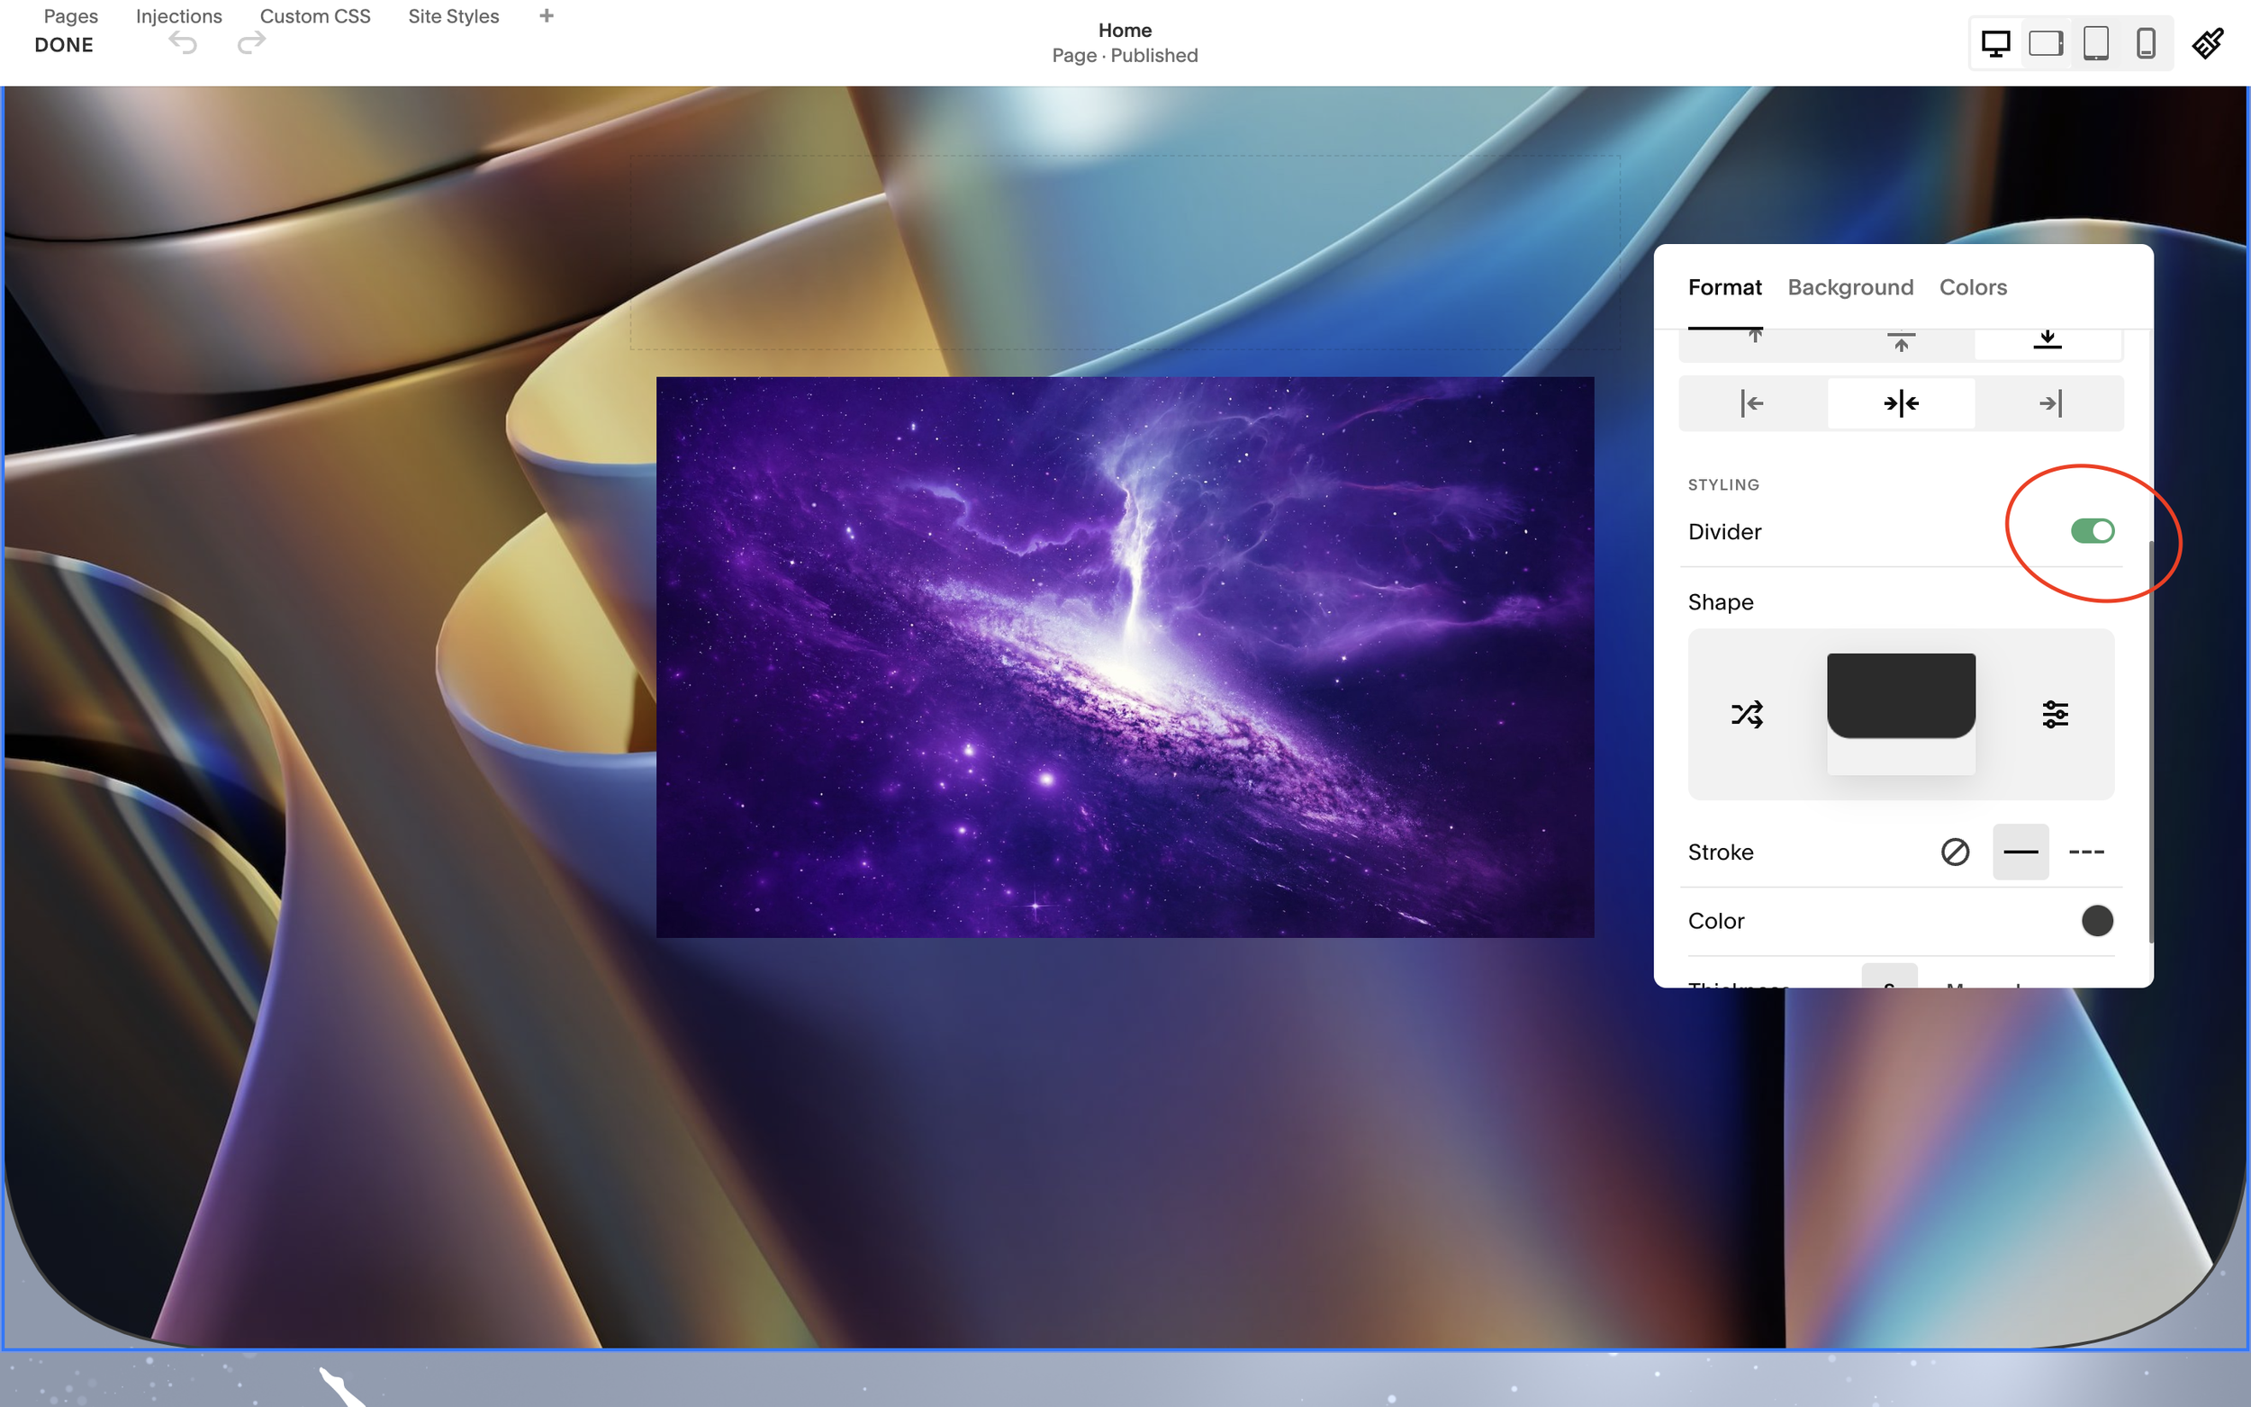Image resolution: width=2251 pixels, height=1407 pixels.
Task: Open the Background tab
Action: [x=1850, y=286]
